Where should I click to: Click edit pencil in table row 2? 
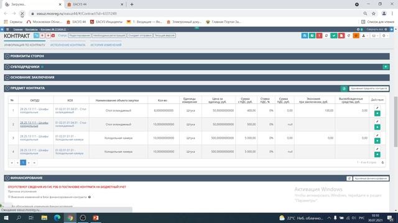click(377, 121)
